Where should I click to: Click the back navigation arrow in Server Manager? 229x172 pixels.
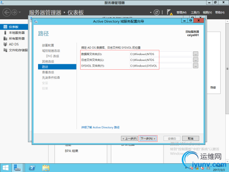(7, 12)
